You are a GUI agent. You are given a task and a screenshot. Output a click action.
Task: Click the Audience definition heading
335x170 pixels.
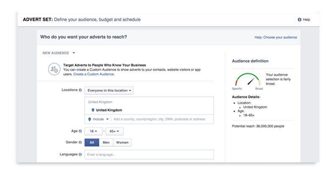pos(250,61)
